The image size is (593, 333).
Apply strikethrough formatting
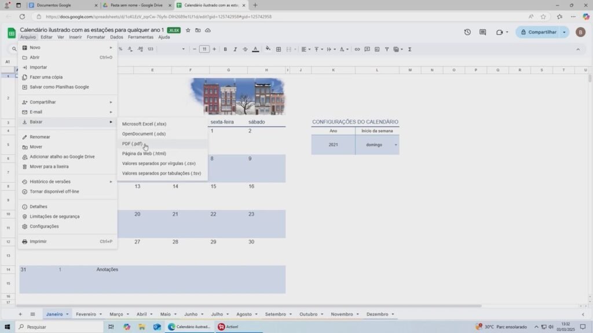(x=245, y=49)
